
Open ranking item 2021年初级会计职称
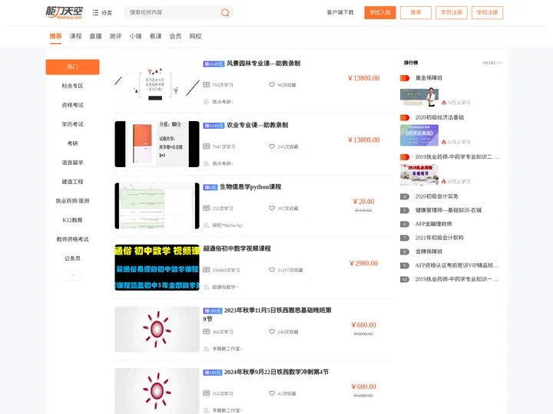[439, 238]
